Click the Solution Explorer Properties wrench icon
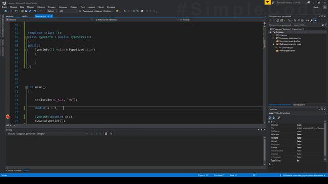The image size is (328, 184). point(311,20)
